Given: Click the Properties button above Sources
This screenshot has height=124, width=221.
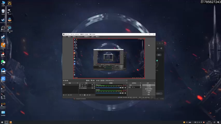Looking at the screenshot, I should pyautogui.click(x=88, y=80).
